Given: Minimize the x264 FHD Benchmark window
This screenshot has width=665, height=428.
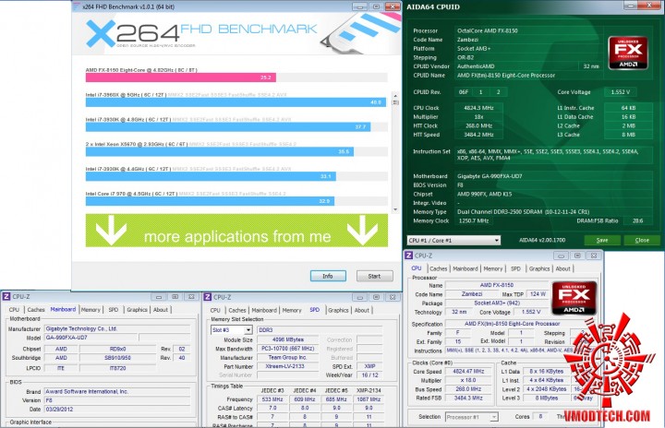Looking at the screenshot, I should point(359,6).
